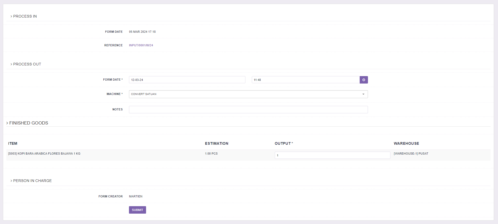Click the Form Date field showing 12-03-24

tap(187, 80)
